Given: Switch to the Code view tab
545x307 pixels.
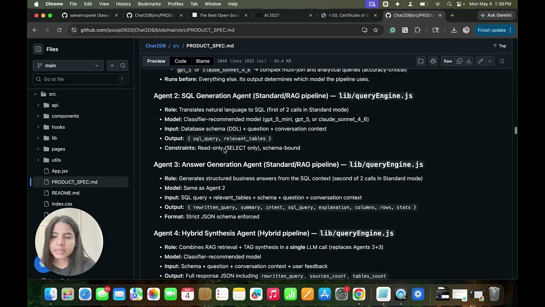Looking at the screenshot, I should tap(181, 61).
